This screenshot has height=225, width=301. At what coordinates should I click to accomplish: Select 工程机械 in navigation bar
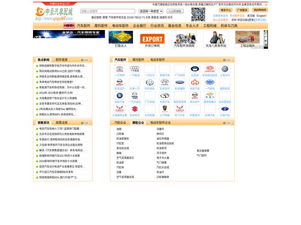210,26
